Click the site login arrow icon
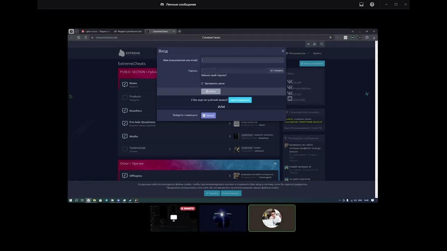447x251 pixels. click(x=308, y=44)
